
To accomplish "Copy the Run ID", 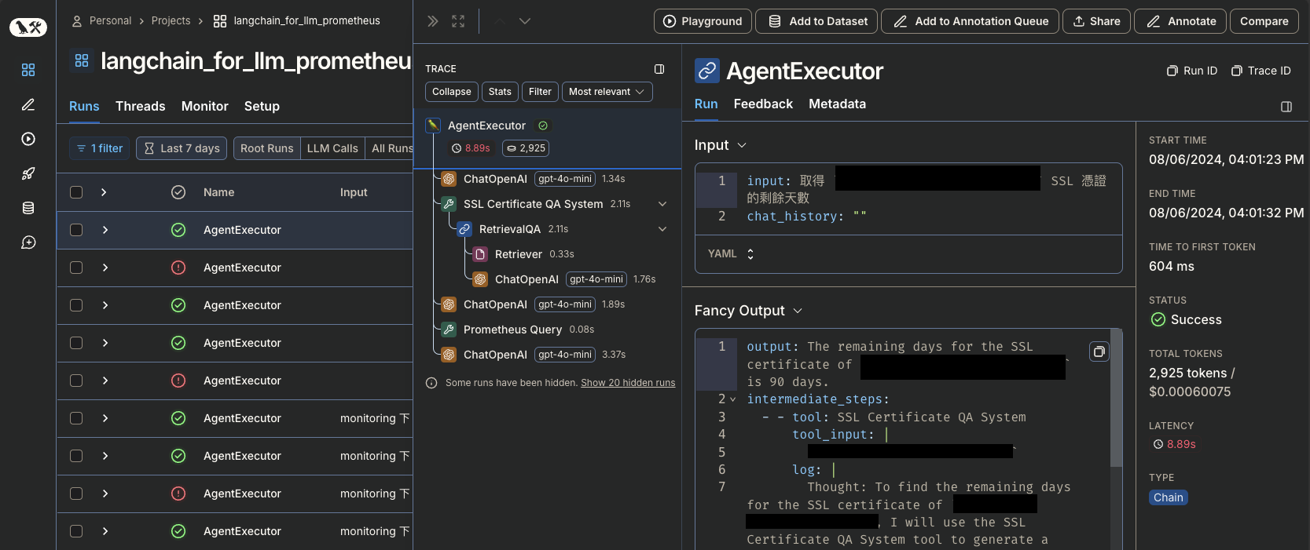I will (x=1192, y=71).
